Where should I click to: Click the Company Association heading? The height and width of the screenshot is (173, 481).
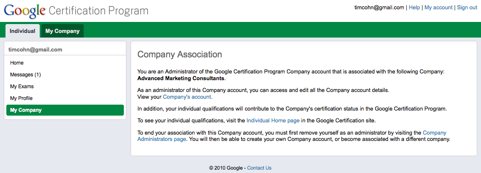[x=180, y=54]
